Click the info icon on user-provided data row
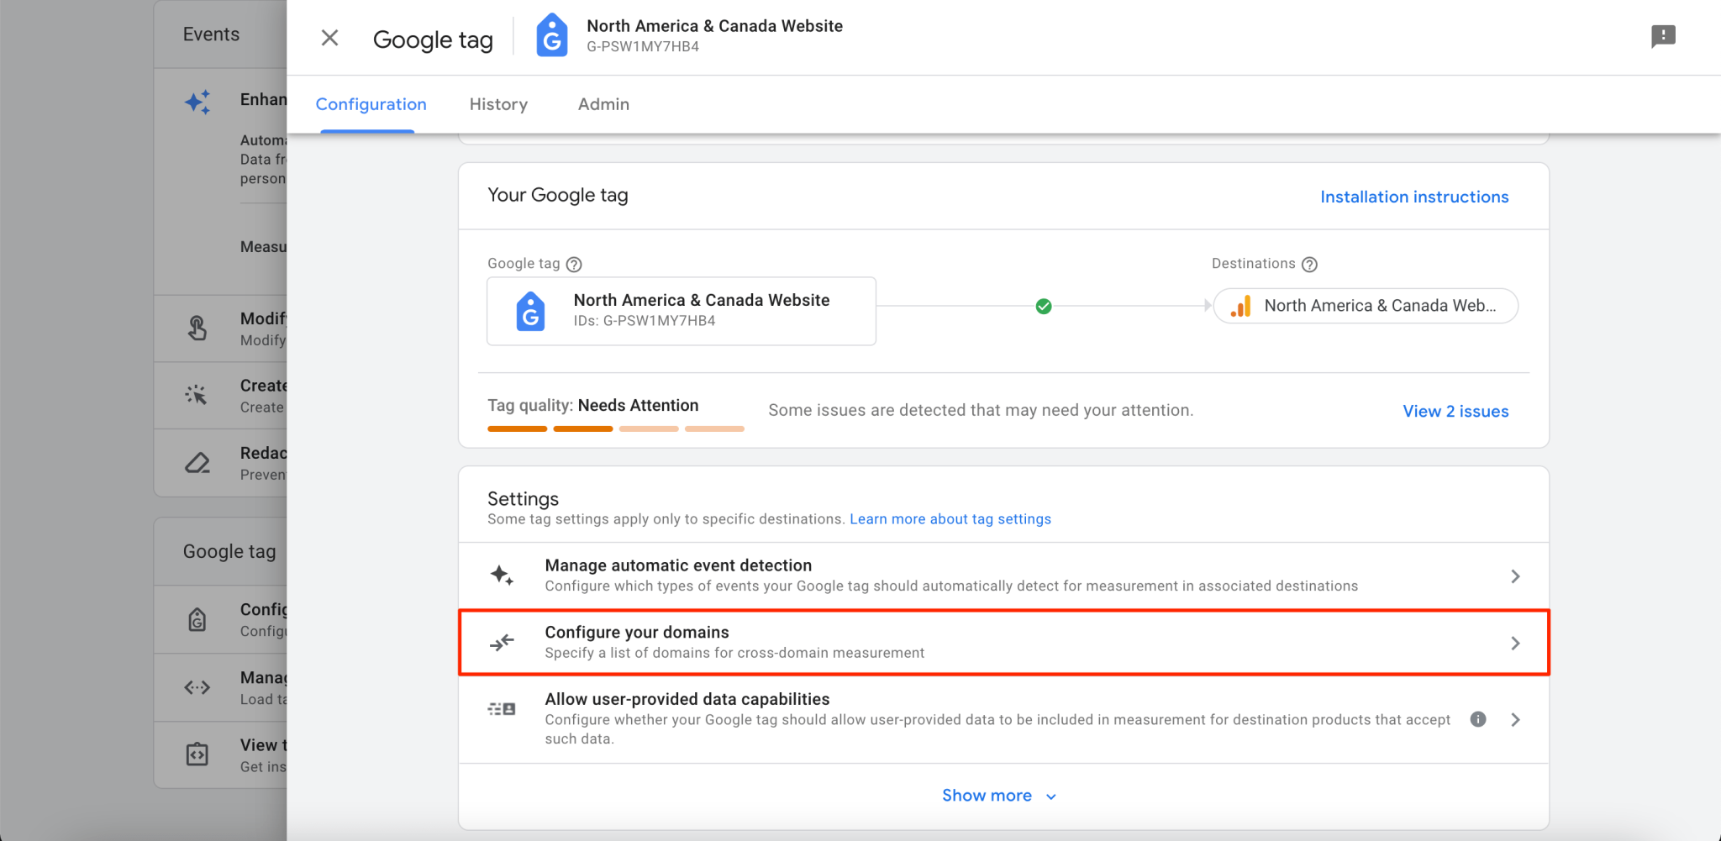The width and height of the screenshot is (1721, 841). click(x=1479, y=719)
